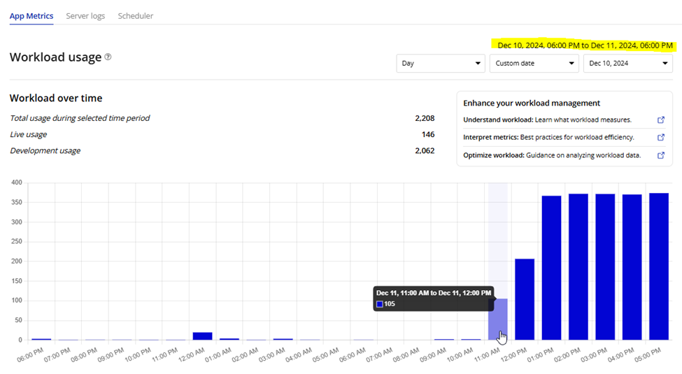Open external link icon for Interpret metrics

point(661,138)
